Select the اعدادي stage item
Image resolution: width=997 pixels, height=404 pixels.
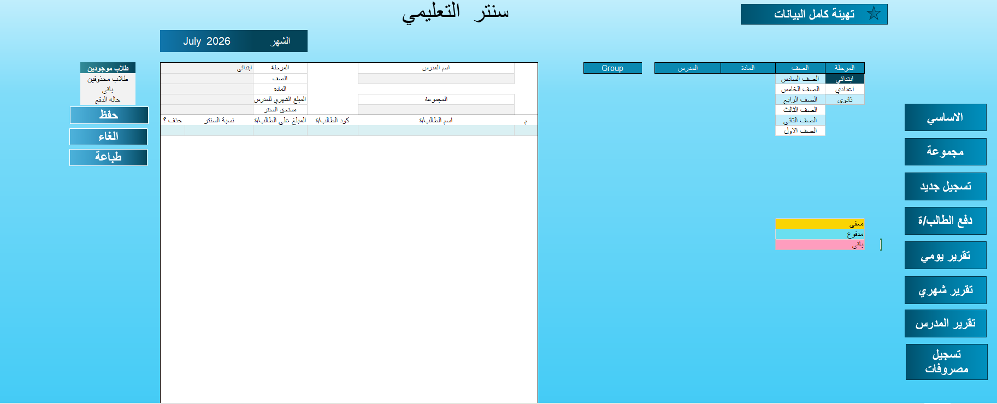tap(845, 89)
